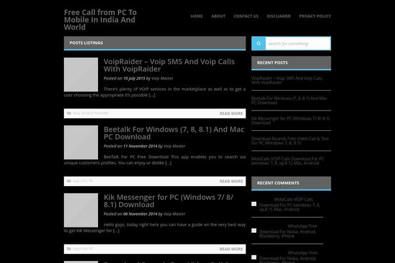Open recent post Kik Messenger in sidebar
Viewport: 395px width, 263px height.
pos(290,120)
